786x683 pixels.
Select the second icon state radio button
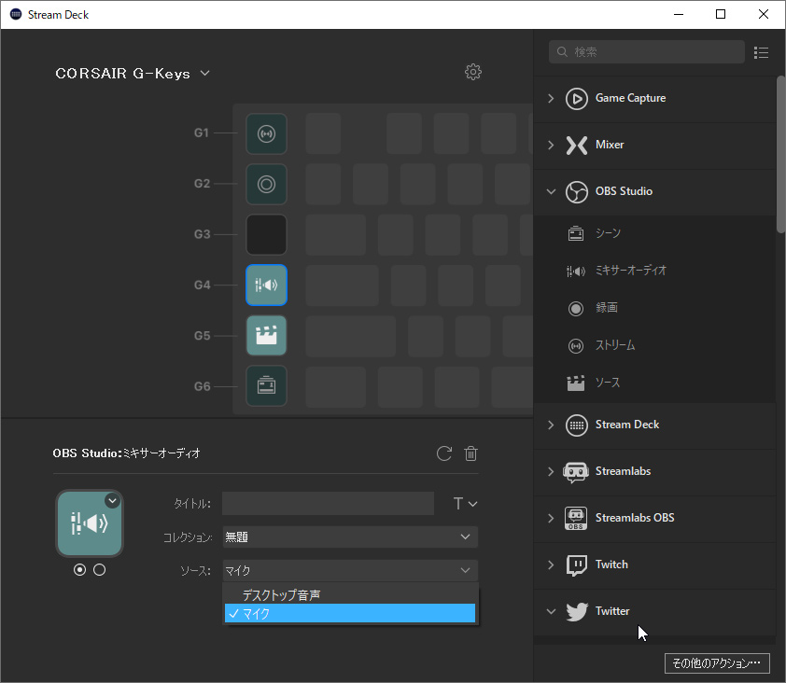point(99,570)
